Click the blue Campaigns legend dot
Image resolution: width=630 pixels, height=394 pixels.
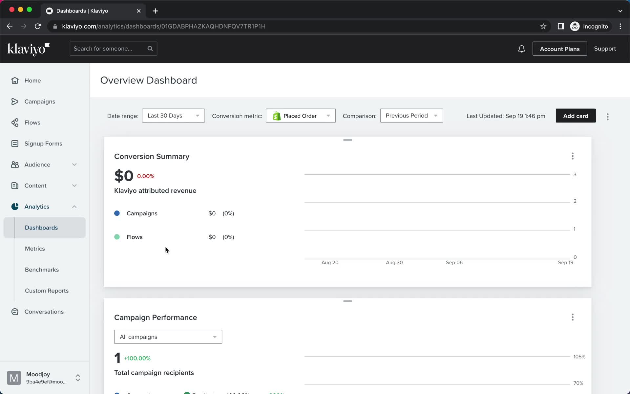click(x=117, y=213)
